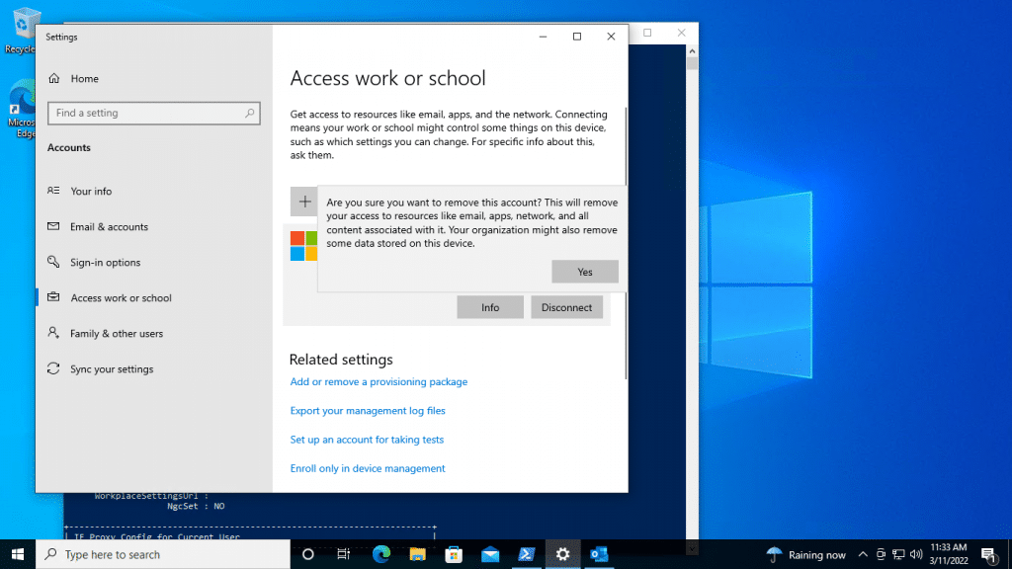
Task: Click the taskbar search box
Action: coord(163,554)
